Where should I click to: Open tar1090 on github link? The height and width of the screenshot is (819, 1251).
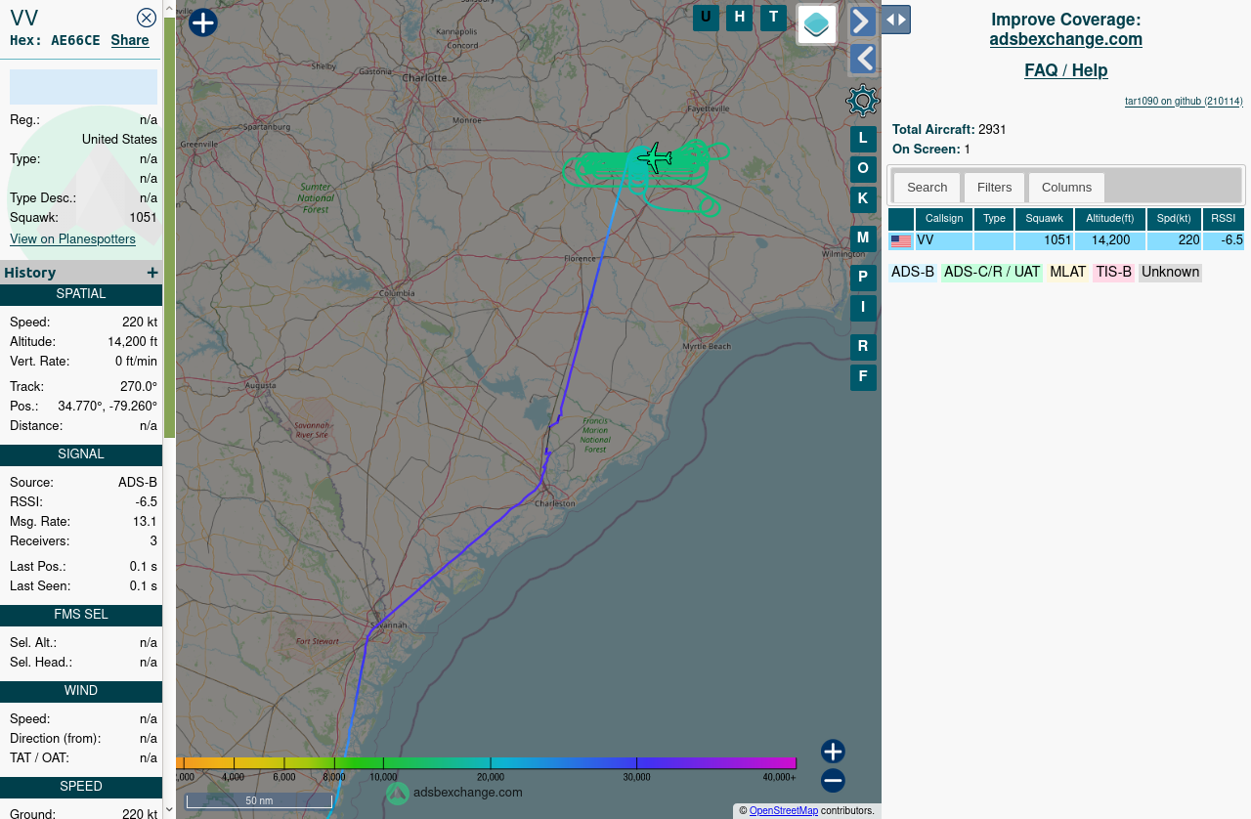(1184, 101)
